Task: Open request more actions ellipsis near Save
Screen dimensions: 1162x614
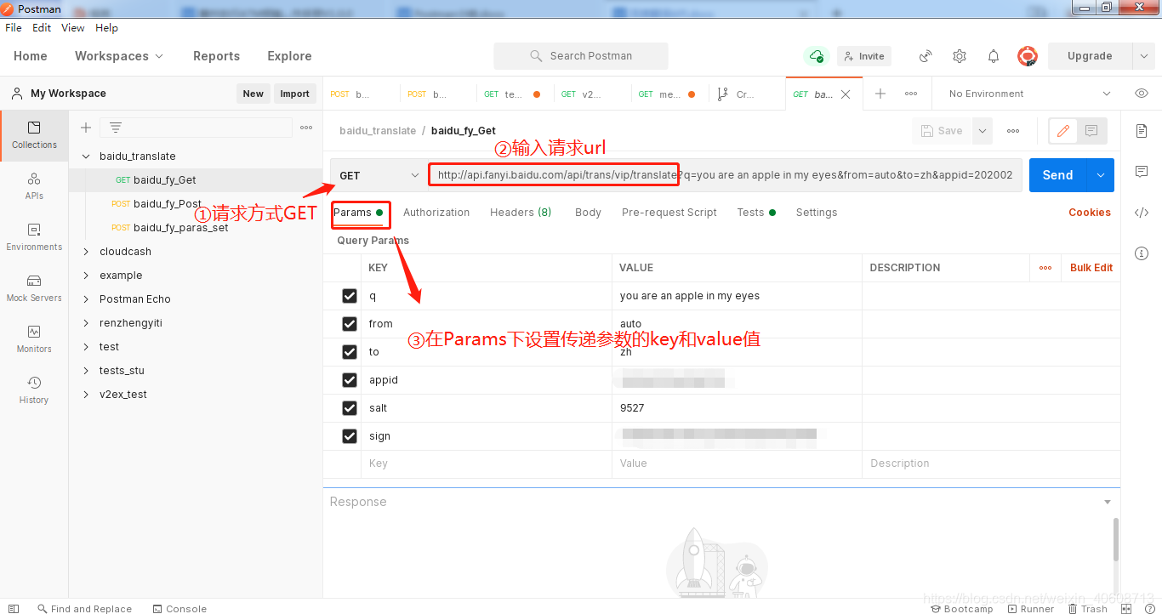Action: [x=1013, y=131]
